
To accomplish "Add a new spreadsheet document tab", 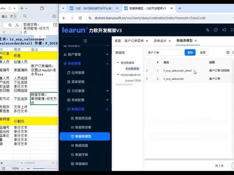I will point(22,8).
